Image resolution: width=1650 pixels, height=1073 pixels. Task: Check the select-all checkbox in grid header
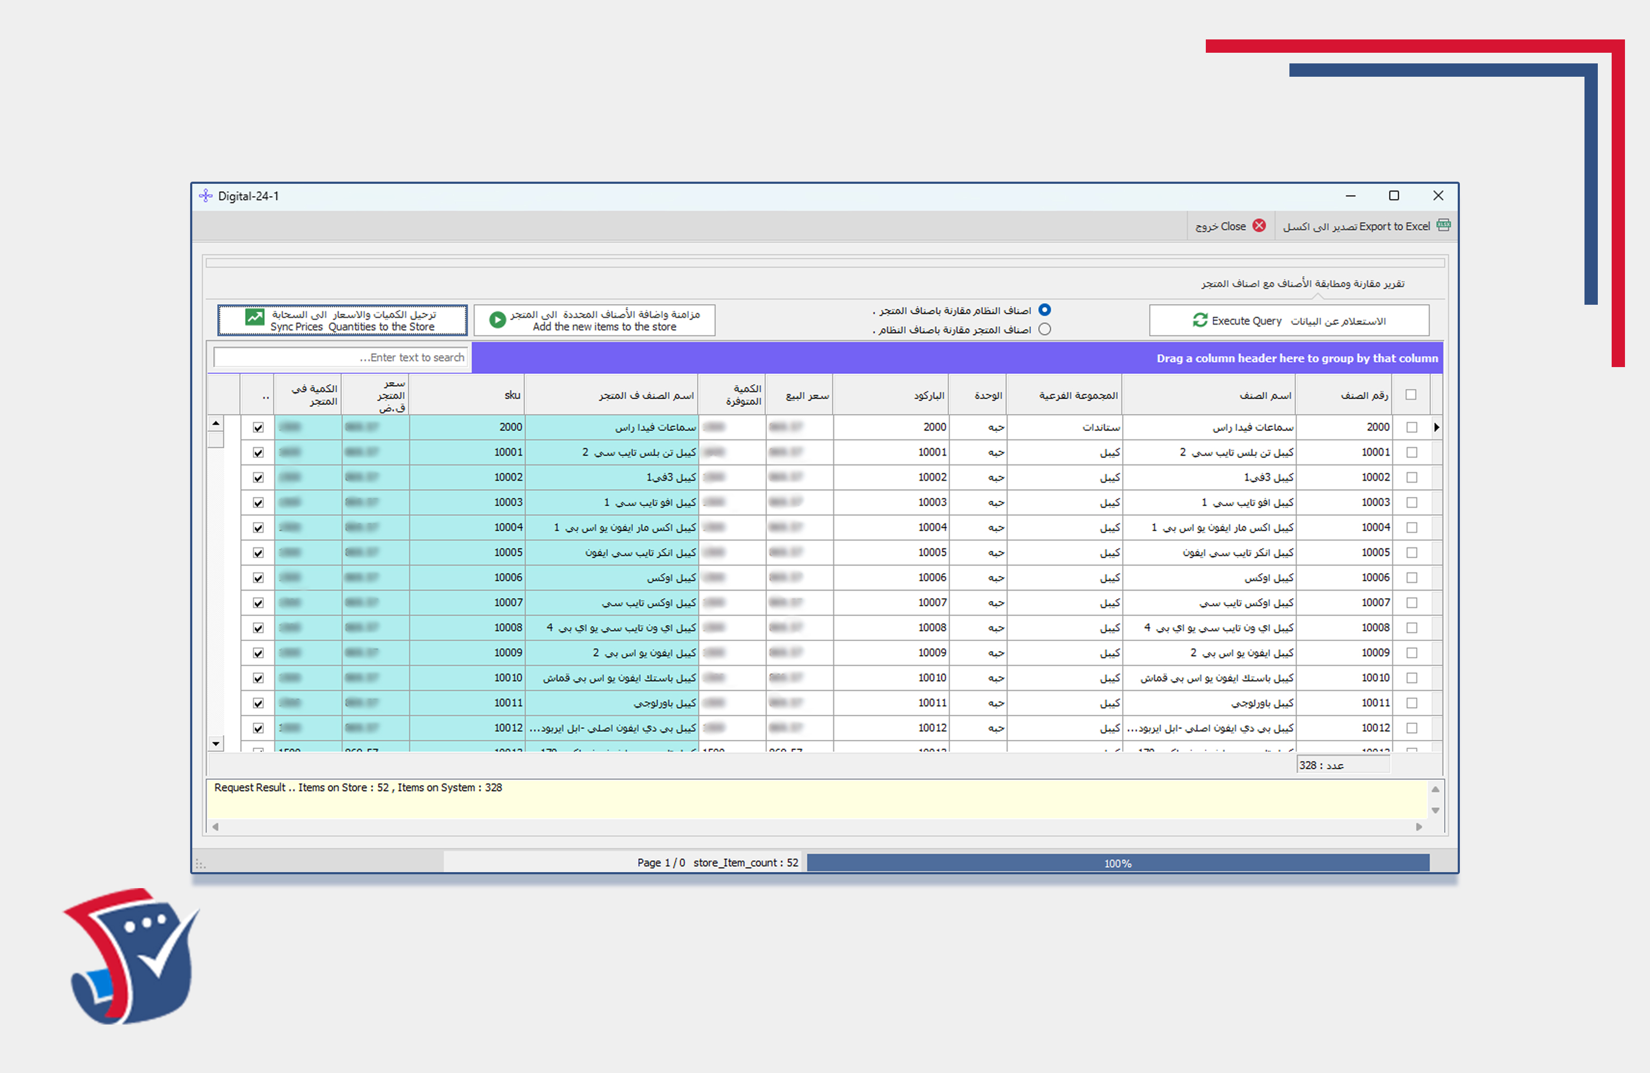coord(1410,395)
